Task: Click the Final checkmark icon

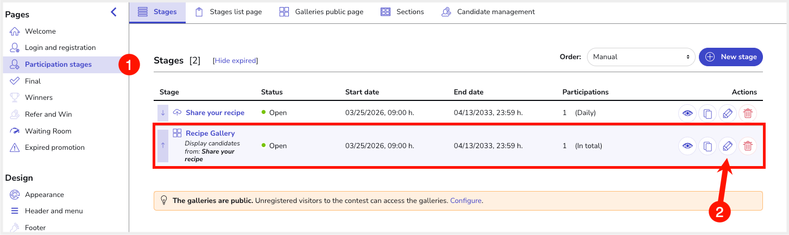Action: (x=15, y=81)
